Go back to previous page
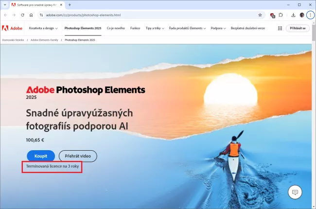The image size is (316, 209). (6, 15)
